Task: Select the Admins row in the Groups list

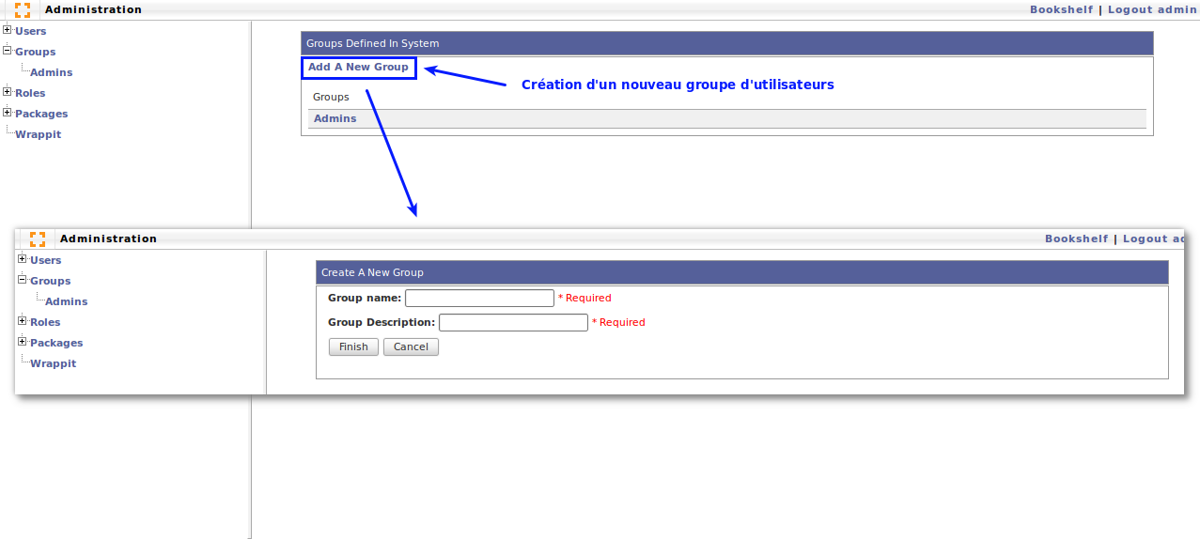Action: (335, 119)
